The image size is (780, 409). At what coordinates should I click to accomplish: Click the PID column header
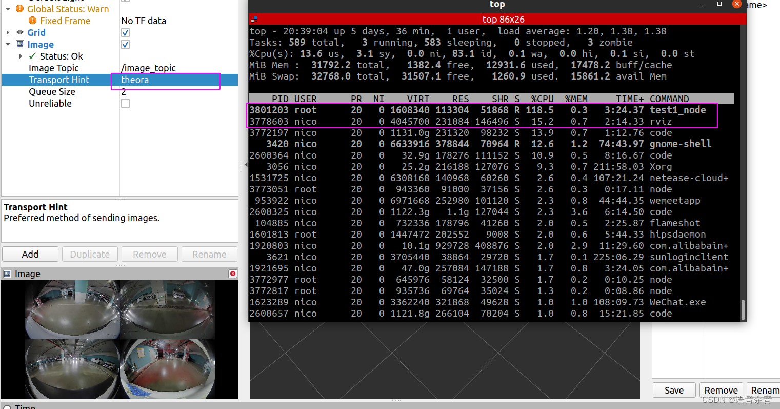280,99
